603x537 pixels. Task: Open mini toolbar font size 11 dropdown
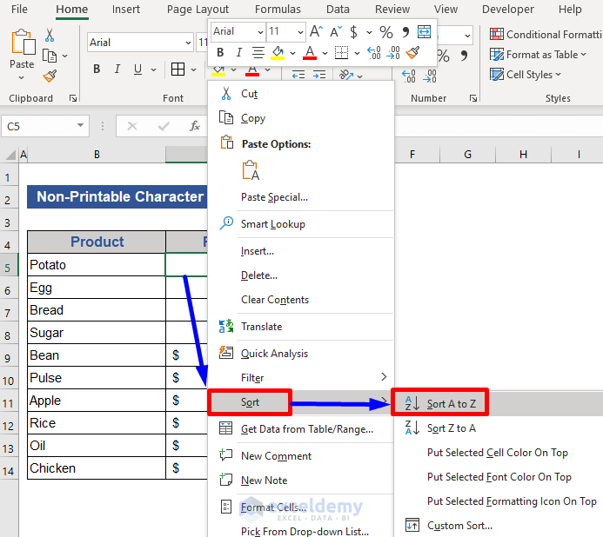(x=300, y=32)
